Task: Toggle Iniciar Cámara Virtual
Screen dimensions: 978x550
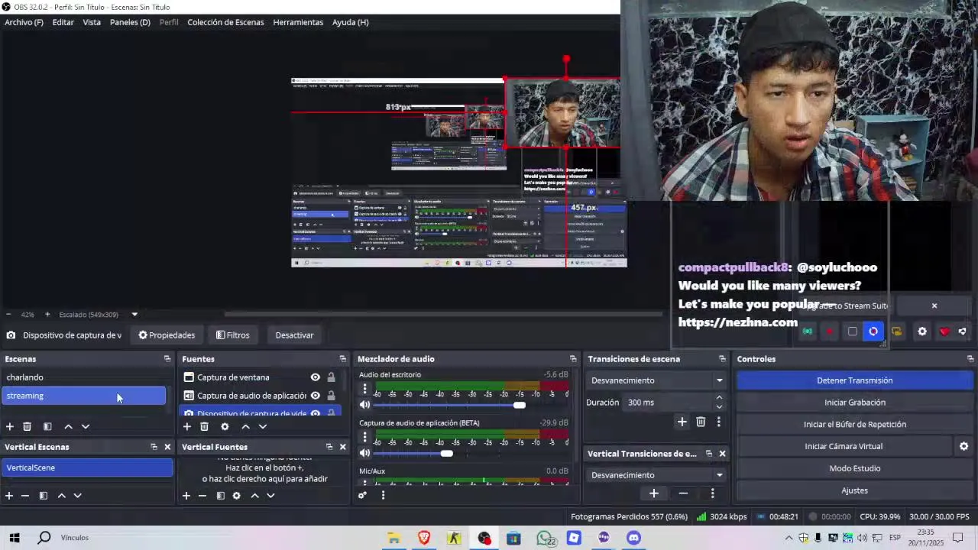Action: point(844,446)
